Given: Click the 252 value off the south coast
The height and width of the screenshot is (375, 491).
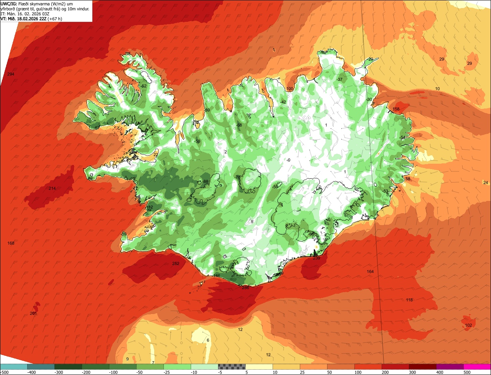Looking at the screenshot, I should (176, 263).
